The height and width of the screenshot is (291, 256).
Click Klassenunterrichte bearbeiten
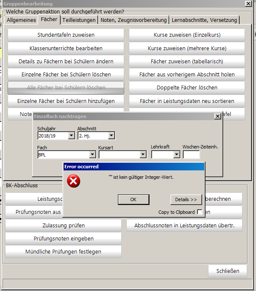point(66,48)
